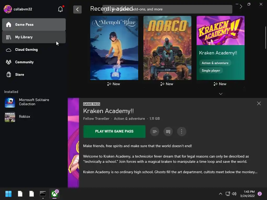Image resolution: width=267 pixels, height=200 pixels.
Task: Click the Store shopping bag icon
Action: [x=9, y=74]
